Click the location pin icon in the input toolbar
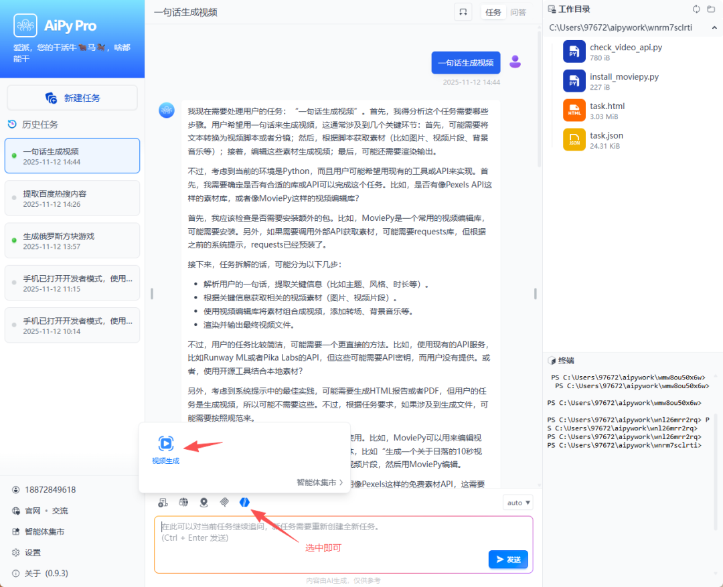Screen dimensions: 723x587 coord(204,502)
